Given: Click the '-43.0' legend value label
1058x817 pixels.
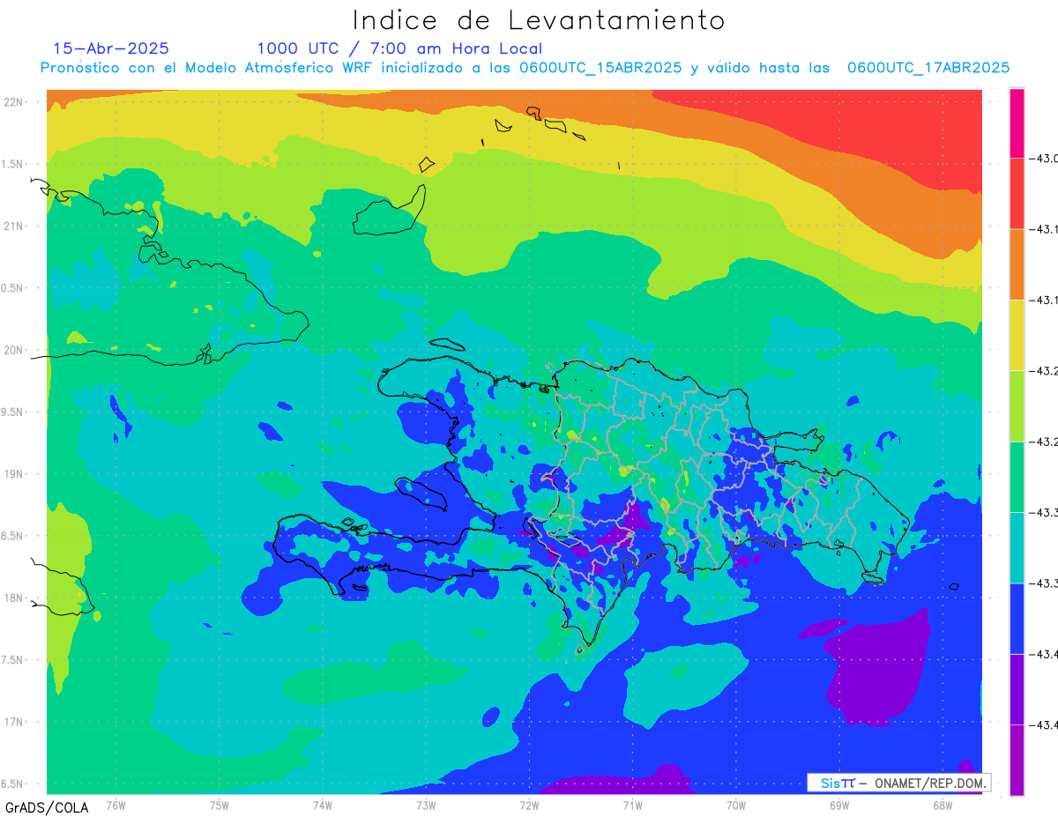Looking at the screenshot, I should pyautogui.click(x=1045, y=159).
